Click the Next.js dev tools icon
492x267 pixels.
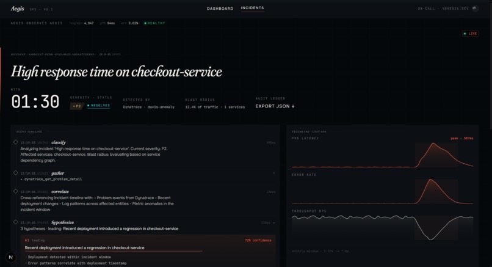(x=10, y=257)
